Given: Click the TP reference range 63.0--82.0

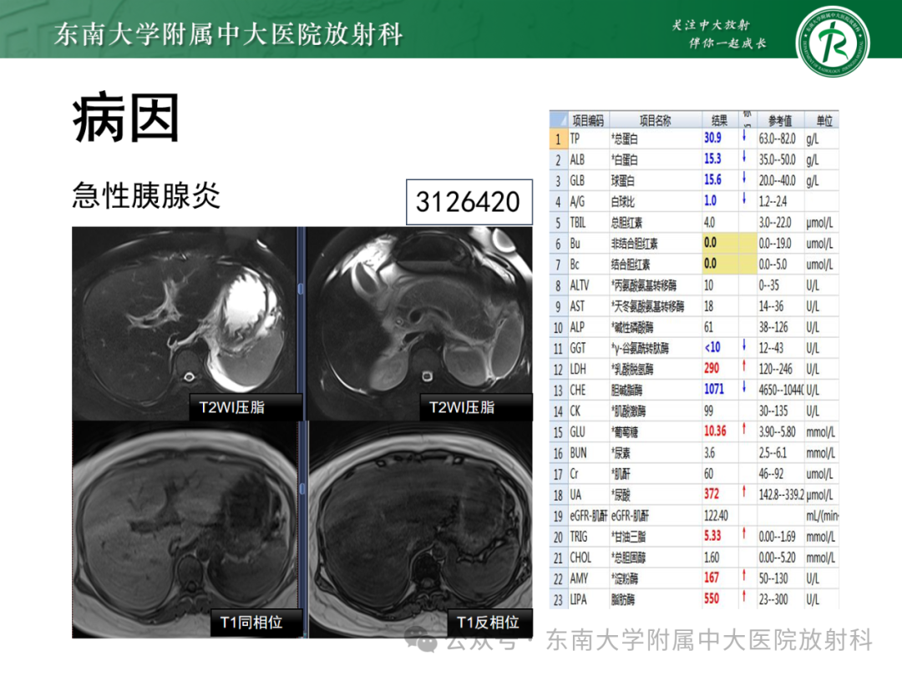Looking at the screenshot, I should (x=778, y=139).
